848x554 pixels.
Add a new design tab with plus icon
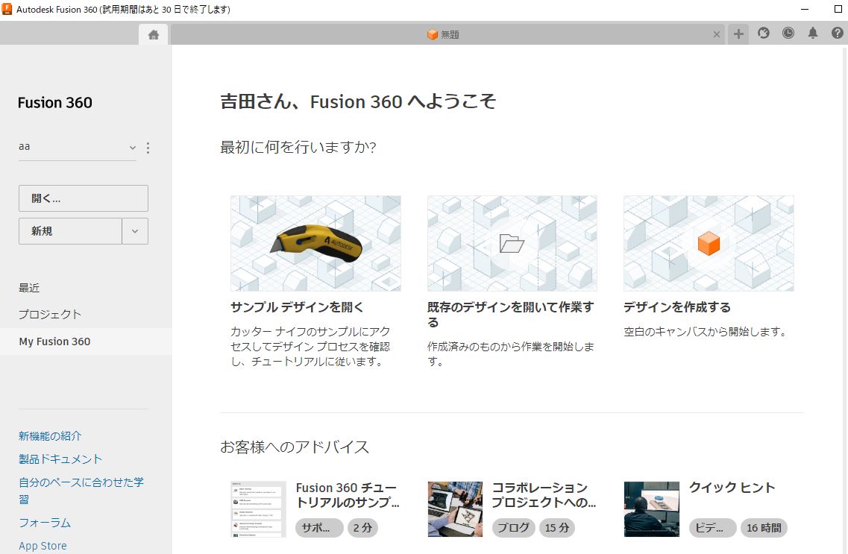point(738,34)
